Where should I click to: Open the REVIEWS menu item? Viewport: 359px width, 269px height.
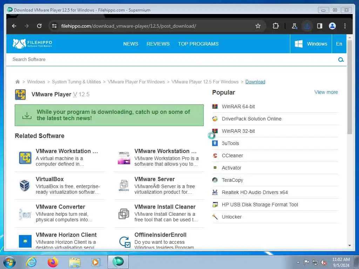point(158,44)
